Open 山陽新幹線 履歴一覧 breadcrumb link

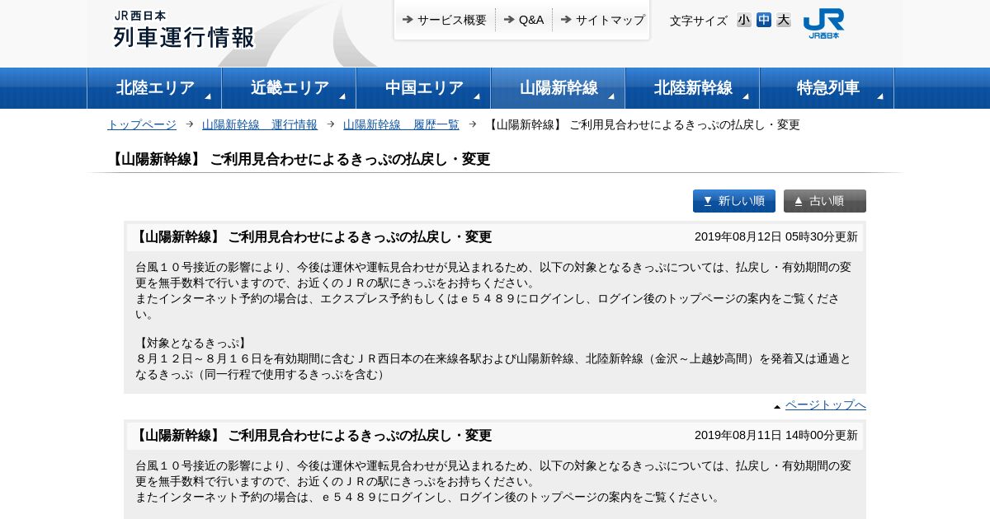(401, 124)
